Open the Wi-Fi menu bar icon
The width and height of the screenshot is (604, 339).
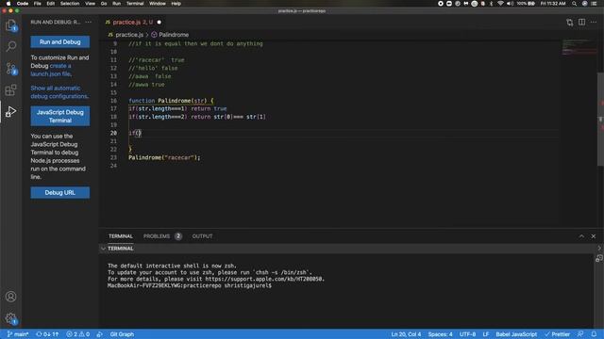coord(500,4)
